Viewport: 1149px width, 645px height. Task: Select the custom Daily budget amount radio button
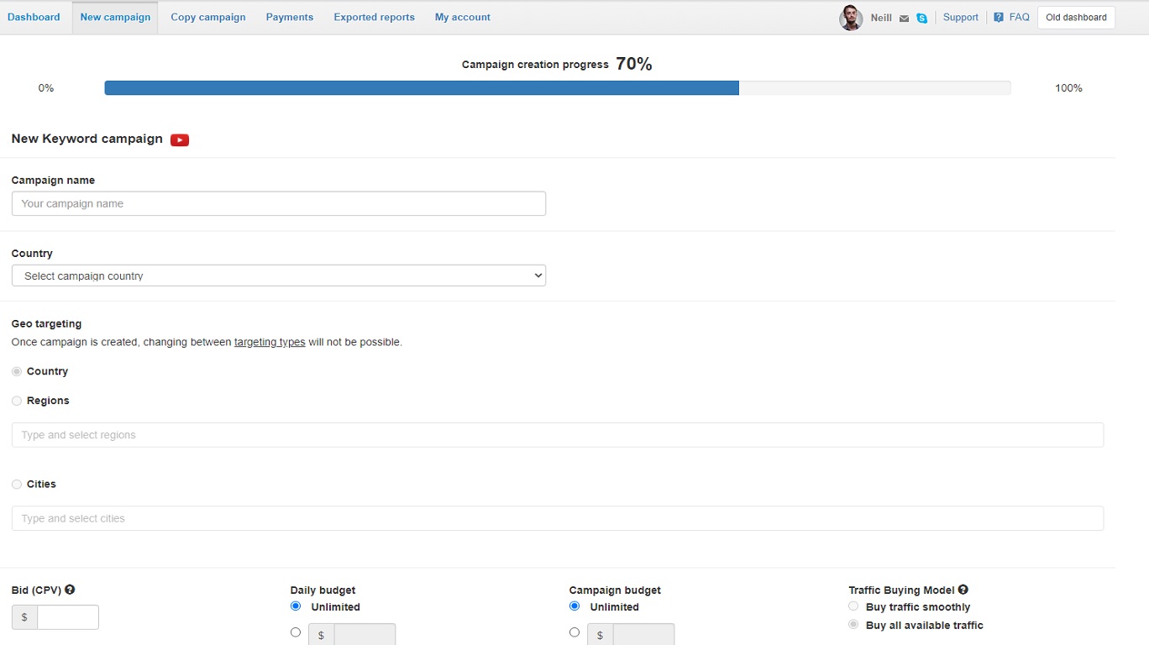[296, 632]
